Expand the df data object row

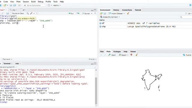pyautogui.click(x=100, y=23)
